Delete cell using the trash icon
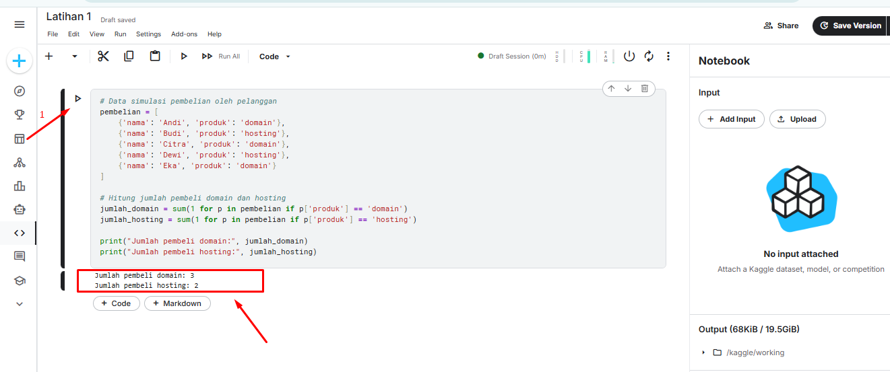Screen dimensions: 890x372 pyautogui.click(x=645, y=89)
